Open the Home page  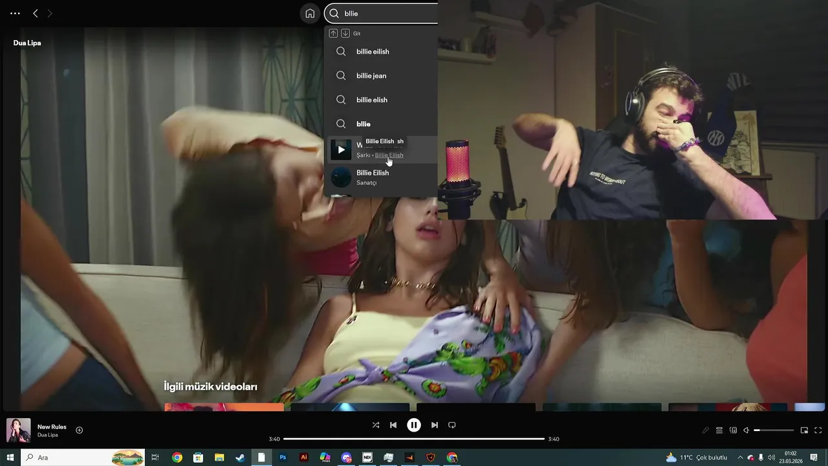[x=310, y=14]
